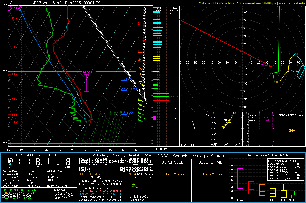Click the '-20 C=23532' height label
The height and width of the screenshot is (203, 306).
click(x=129, y=89)
